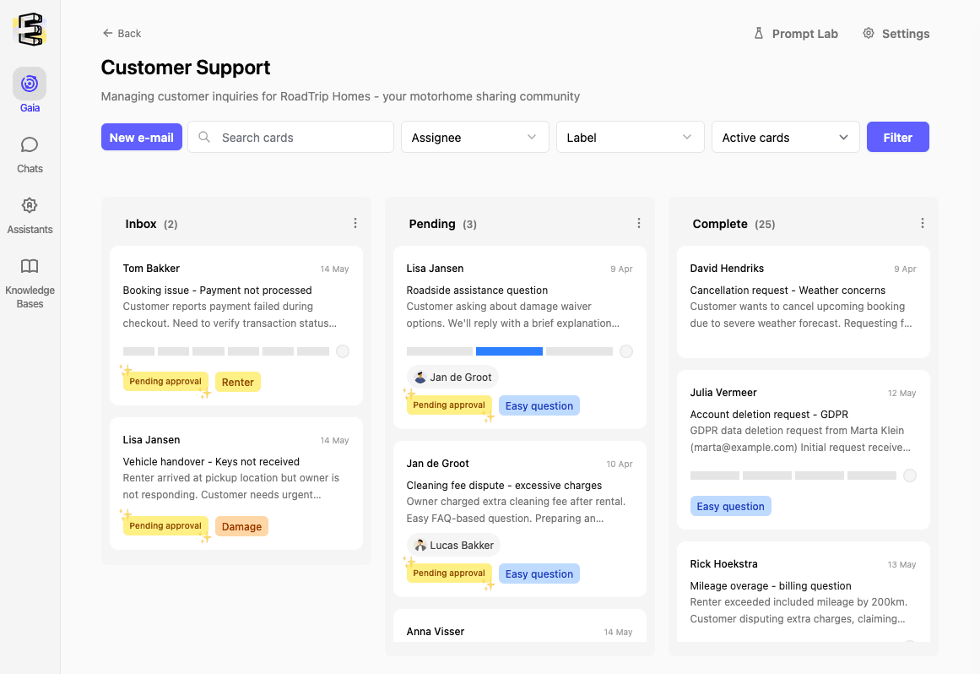Toggle status circle on Roadside assistance card

point(626,351)
